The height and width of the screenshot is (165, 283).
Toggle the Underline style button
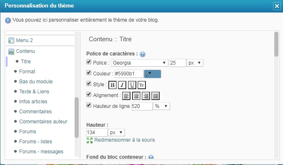[132, 85]
